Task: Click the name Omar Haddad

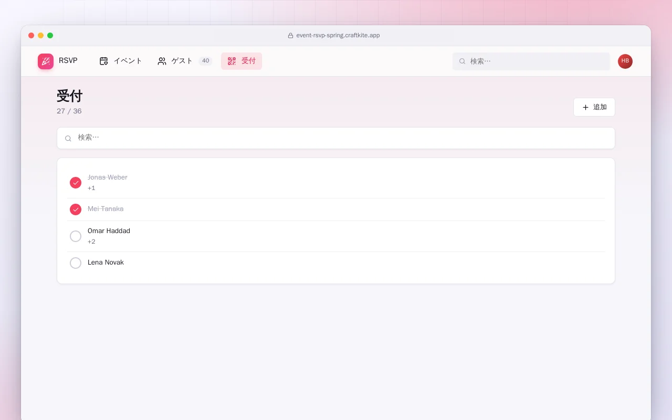Action: [x=109, y=231]
